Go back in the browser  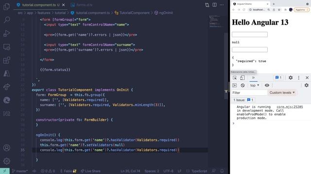[x=233, y=10]
